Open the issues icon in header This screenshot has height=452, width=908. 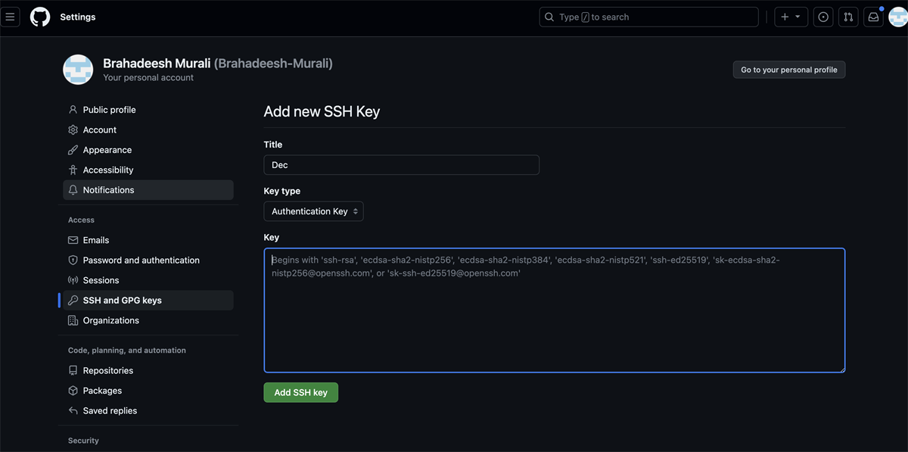pyautogui.click(x=823, y=17)
